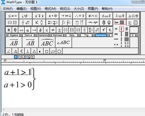The image size is (145, 116).
Task: Choose the 3x3 matrix template in dropdown
Action: coord(127,34)
